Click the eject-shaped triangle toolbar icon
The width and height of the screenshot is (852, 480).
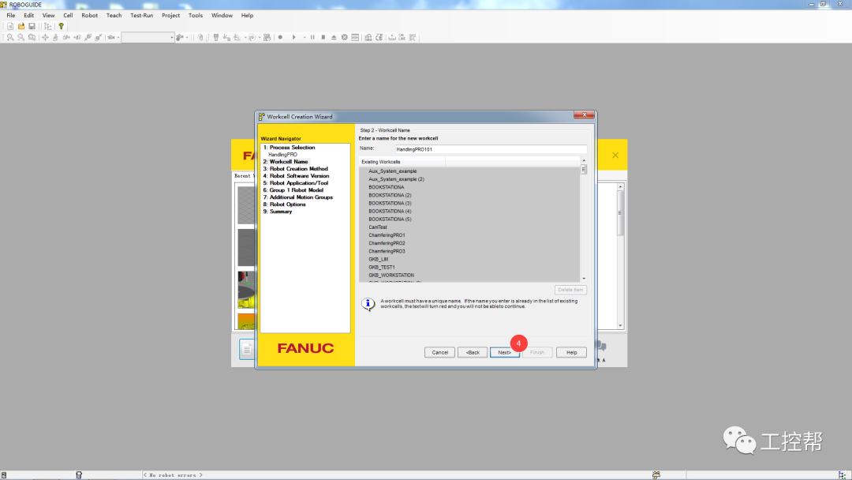pyautogui.click(x=334, y=38)
